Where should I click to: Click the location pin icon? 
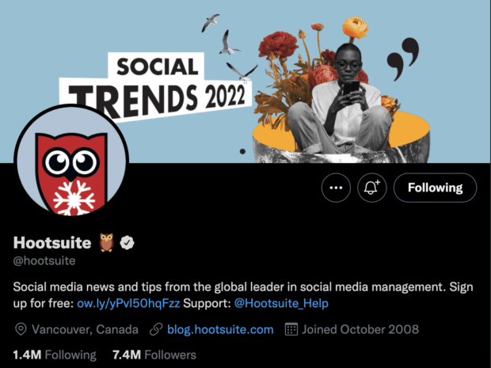[21, 329]
